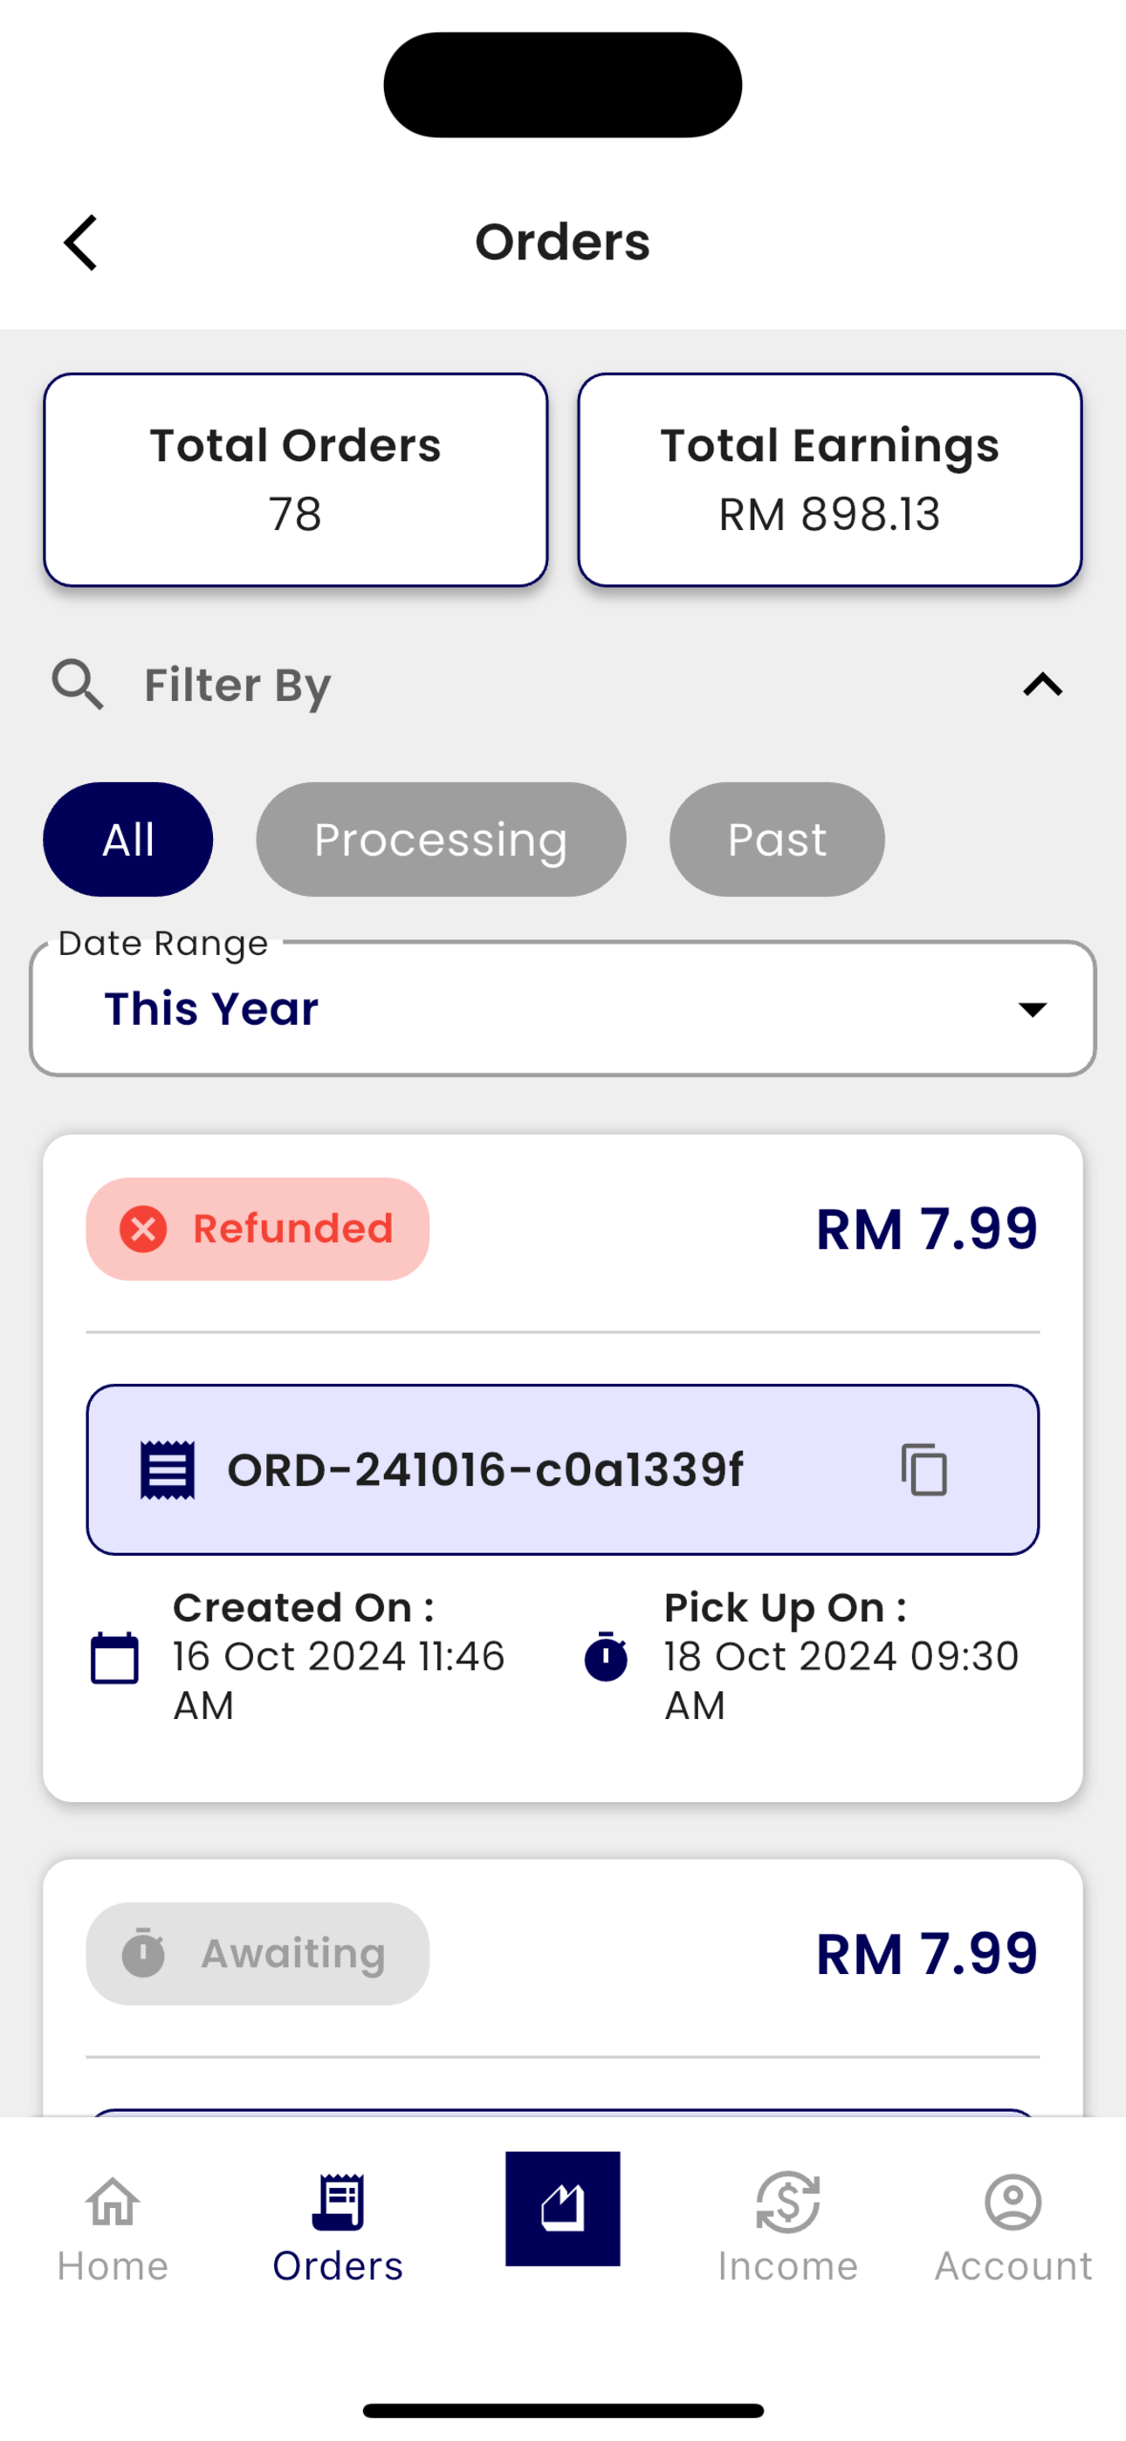1126x2441 pixels.
Task: Tap the calendar icon next to Created On
Action: coord(114,1657)
